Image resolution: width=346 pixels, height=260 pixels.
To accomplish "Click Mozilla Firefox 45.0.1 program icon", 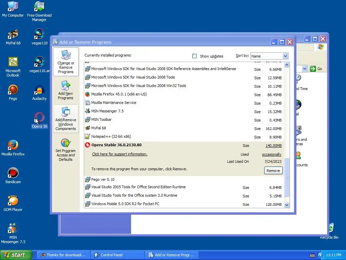I will pos(88,94).
